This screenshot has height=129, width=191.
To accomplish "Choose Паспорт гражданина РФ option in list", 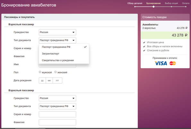I will (64, 47).
